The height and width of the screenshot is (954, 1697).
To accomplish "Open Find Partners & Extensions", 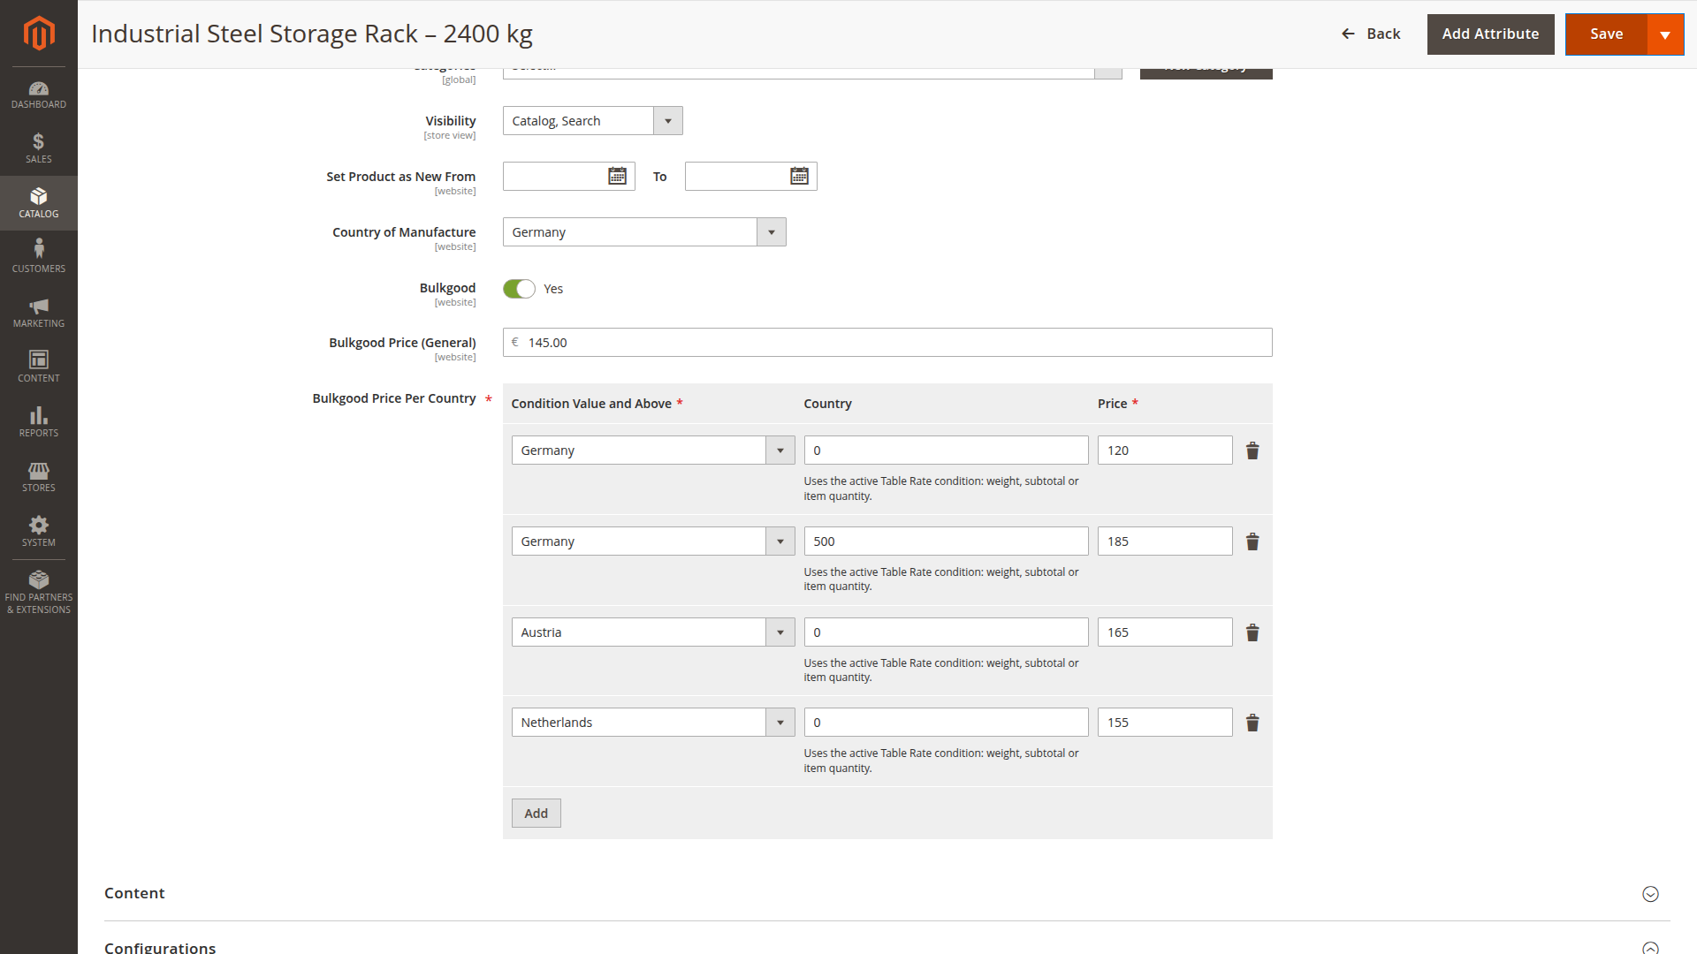I will pyautogui.click(x=39, y=593).
